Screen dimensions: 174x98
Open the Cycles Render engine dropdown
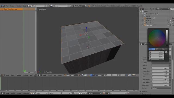(80, 6)
